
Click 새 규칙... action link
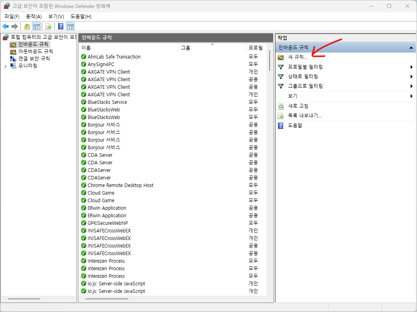click(x=298, y=57)
